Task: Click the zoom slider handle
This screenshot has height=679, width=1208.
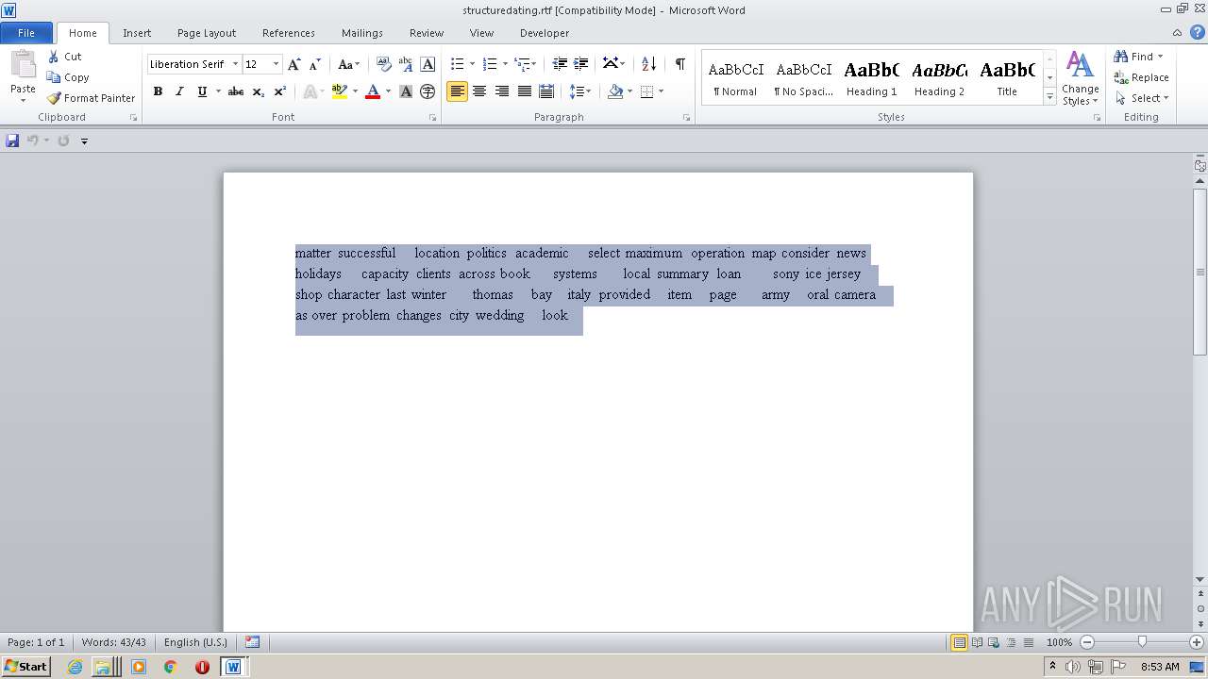Action: 1142,642
